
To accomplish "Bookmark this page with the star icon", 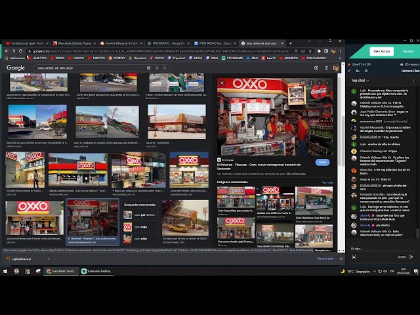I will (310, 51).
